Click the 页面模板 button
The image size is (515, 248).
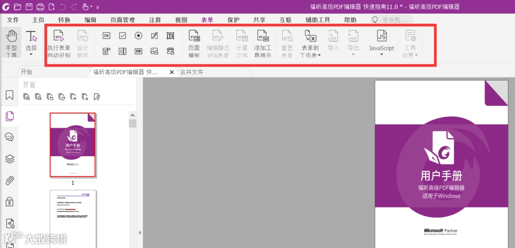pos(194,43)
